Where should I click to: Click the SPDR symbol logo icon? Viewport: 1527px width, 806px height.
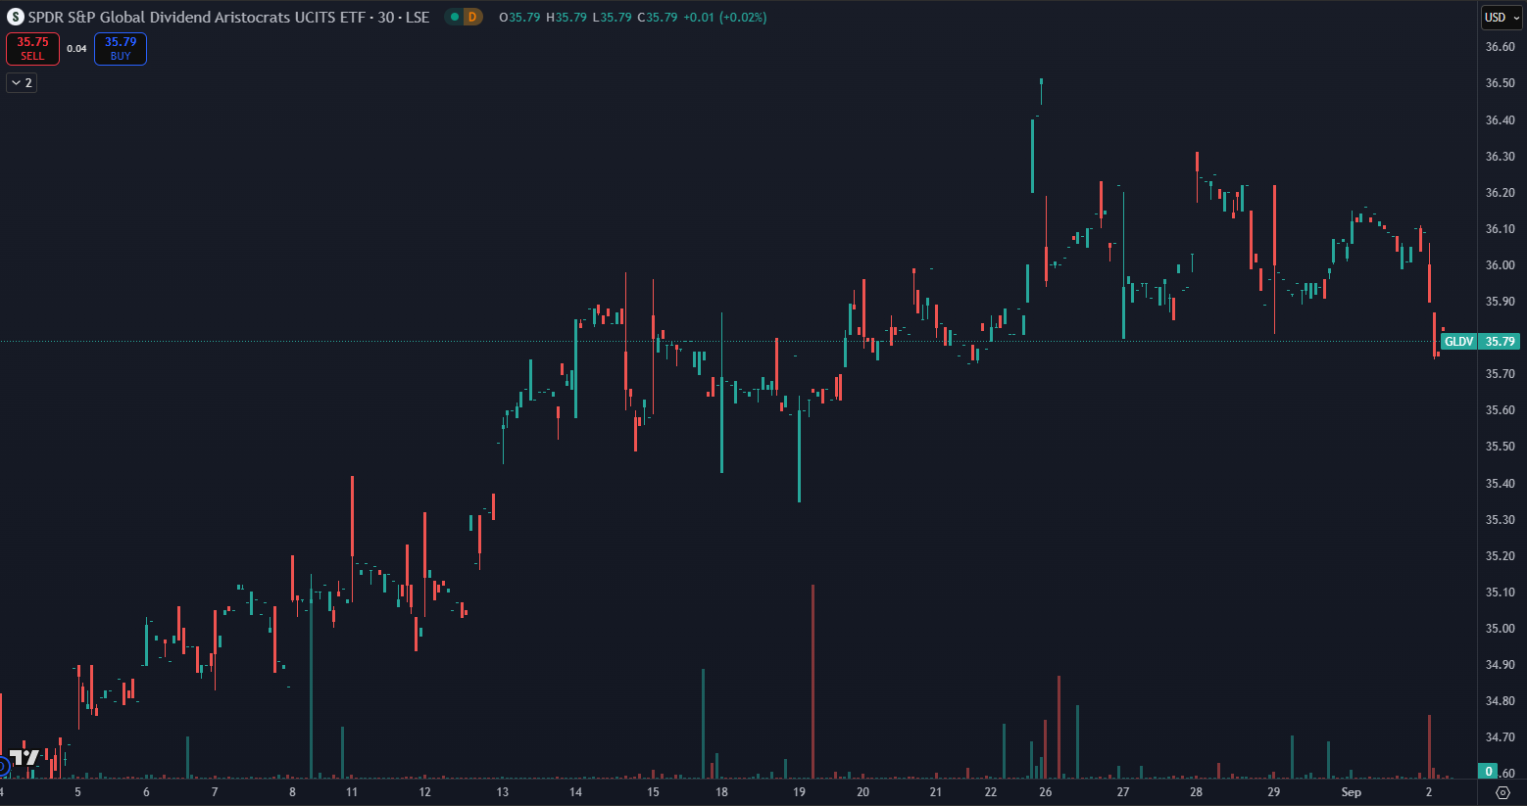[15, 17]
